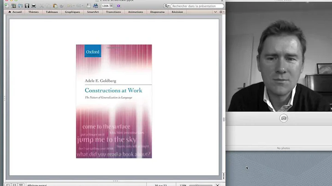Click the Paste clipboard icon
The width and height of the screenshot is (332, 186).
click(x=55, y=6)
